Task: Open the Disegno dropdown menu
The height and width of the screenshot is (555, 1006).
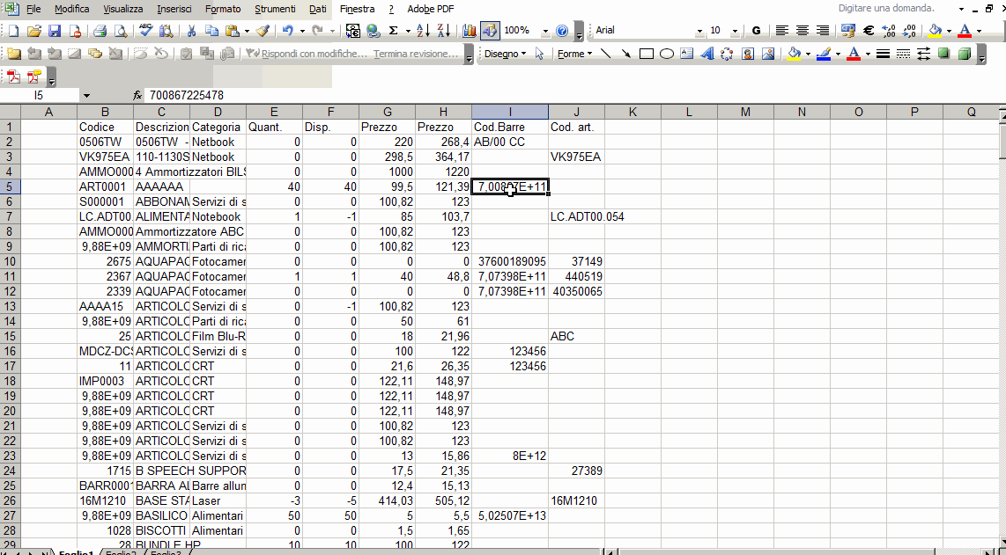Action: [505, 54]
